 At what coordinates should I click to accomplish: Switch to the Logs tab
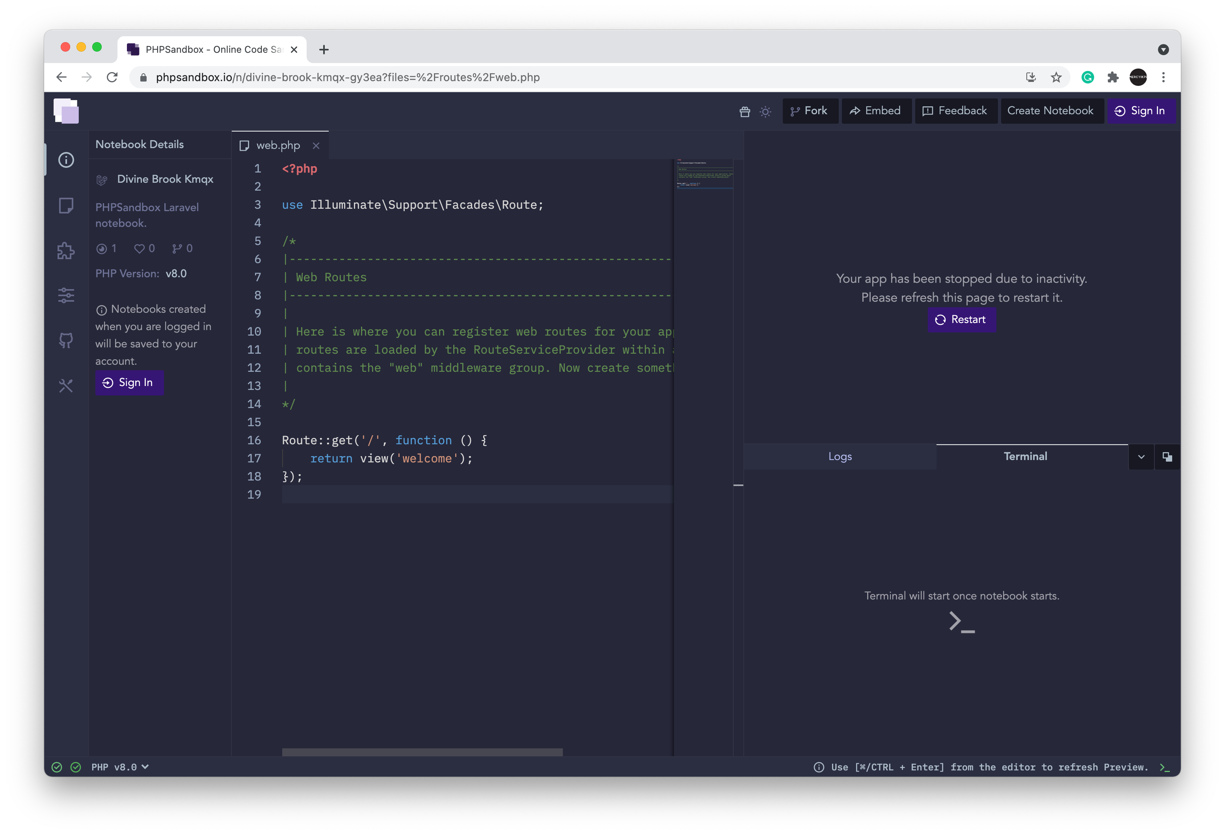coord(840,457)
